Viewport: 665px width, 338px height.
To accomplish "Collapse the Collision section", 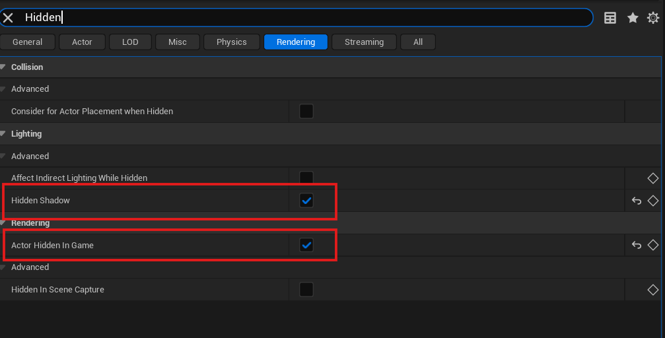I will 3,67.
